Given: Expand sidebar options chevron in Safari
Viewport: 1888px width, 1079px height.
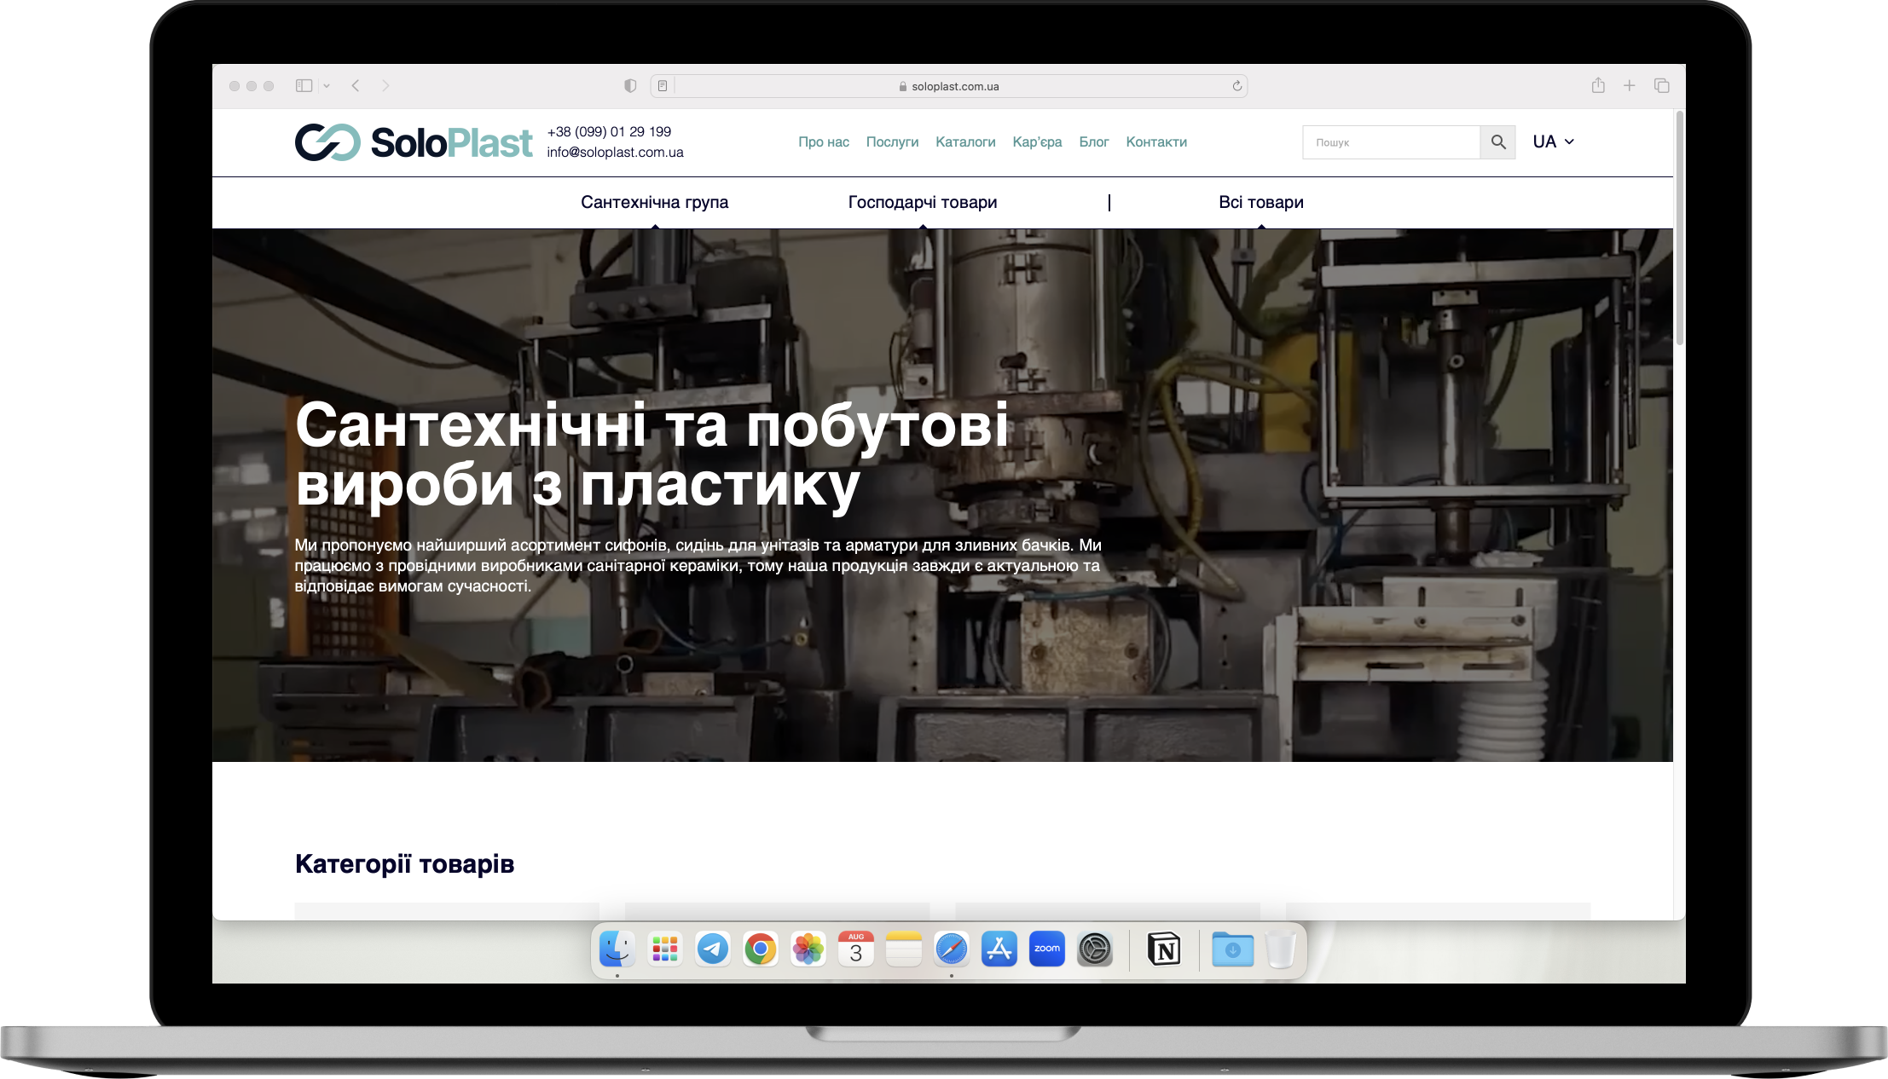Looking at the screenshot, I should coord(327,85).
